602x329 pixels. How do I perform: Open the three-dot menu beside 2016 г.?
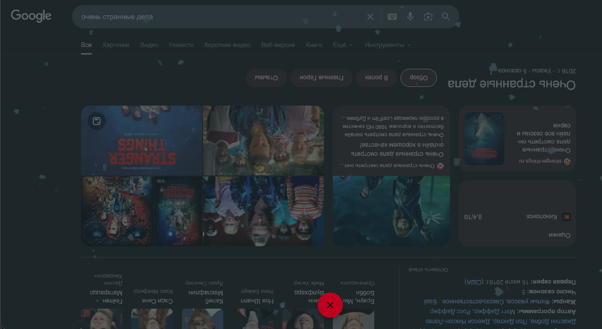(491, 71)
